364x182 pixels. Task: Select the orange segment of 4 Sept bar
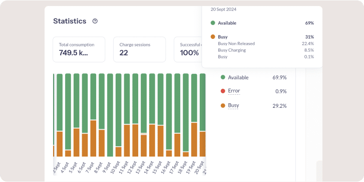click(68, 153)
